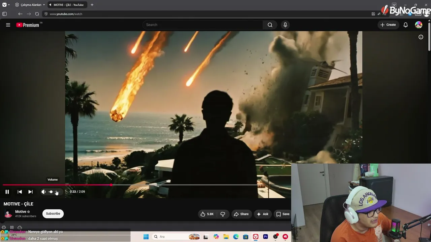Go to YouTube Premium home logo

28,25
